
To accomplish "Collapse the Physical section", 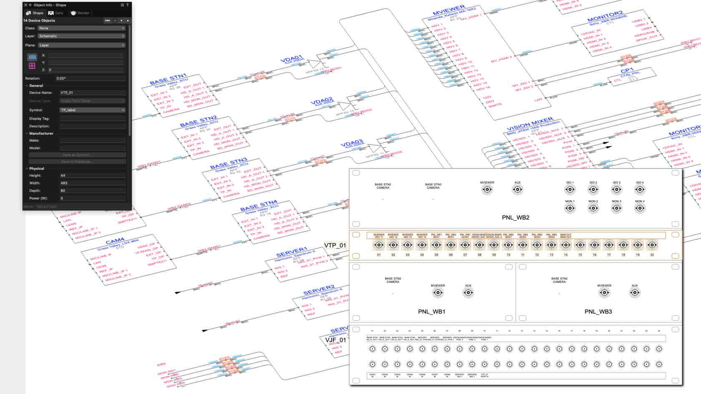I will (27, 168).
